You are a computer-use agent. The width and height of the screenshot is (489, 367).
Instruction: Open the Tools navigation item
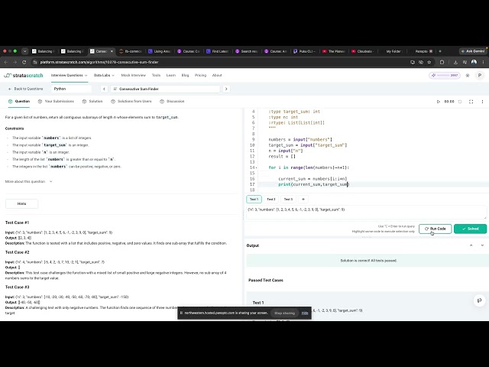click(156, 75)
